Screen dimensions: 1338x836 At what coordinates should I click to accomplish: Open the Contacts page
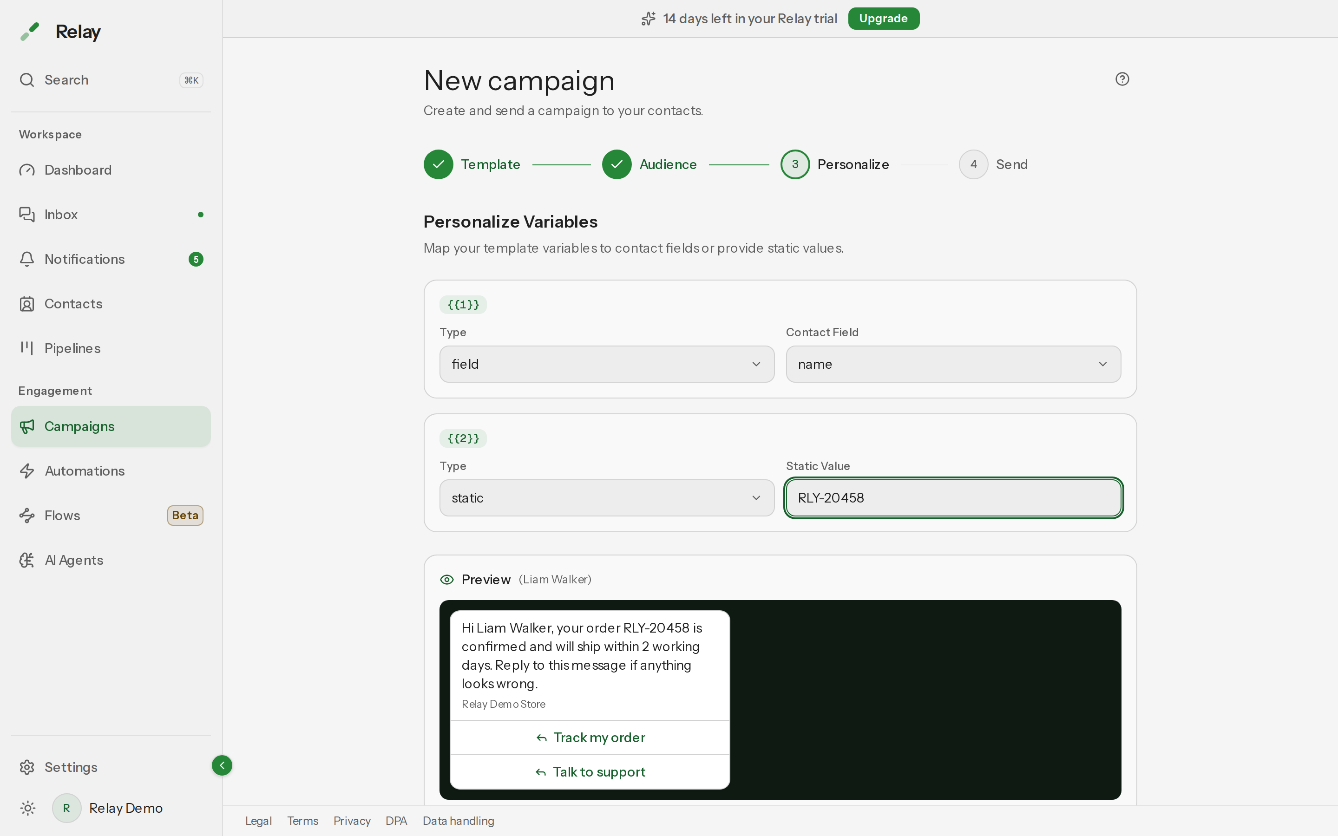click(x=111, y=304)
